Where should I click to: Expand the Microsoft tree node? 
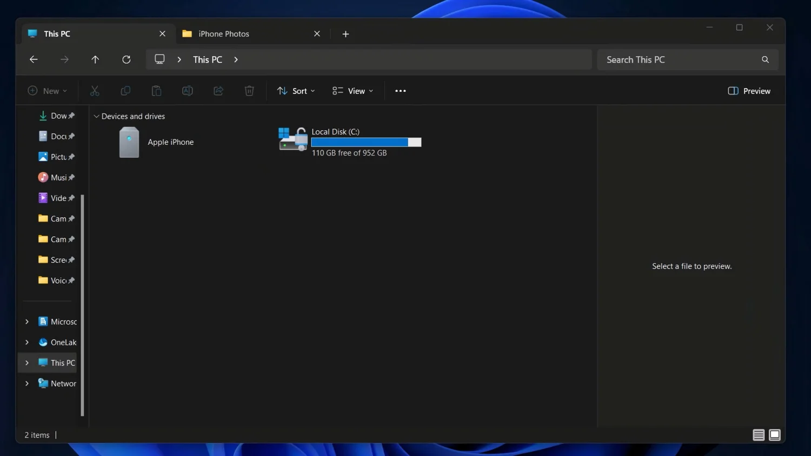[x=26, y=321]
